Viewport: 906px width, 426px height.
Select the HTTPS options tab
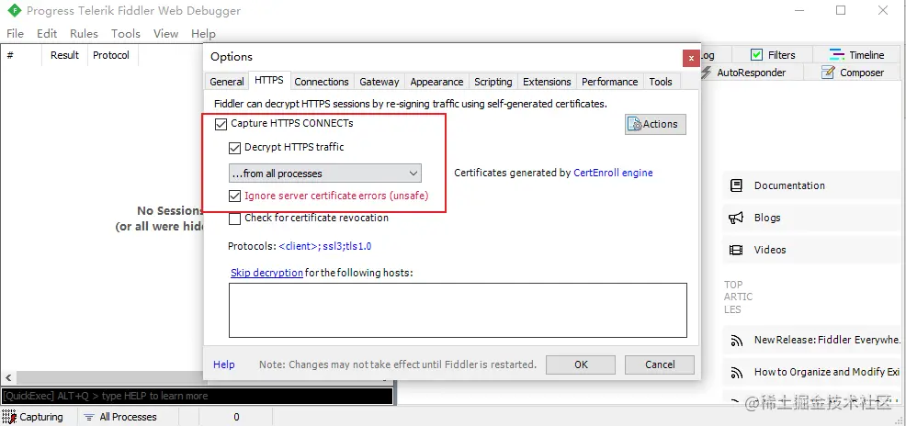[269, 80]
